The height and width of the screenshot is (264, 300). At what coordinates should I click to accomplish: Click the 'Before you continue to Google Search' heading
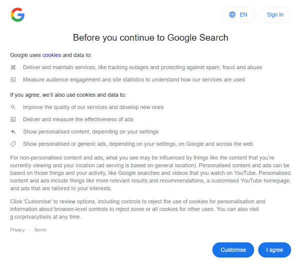coord(150,38)
